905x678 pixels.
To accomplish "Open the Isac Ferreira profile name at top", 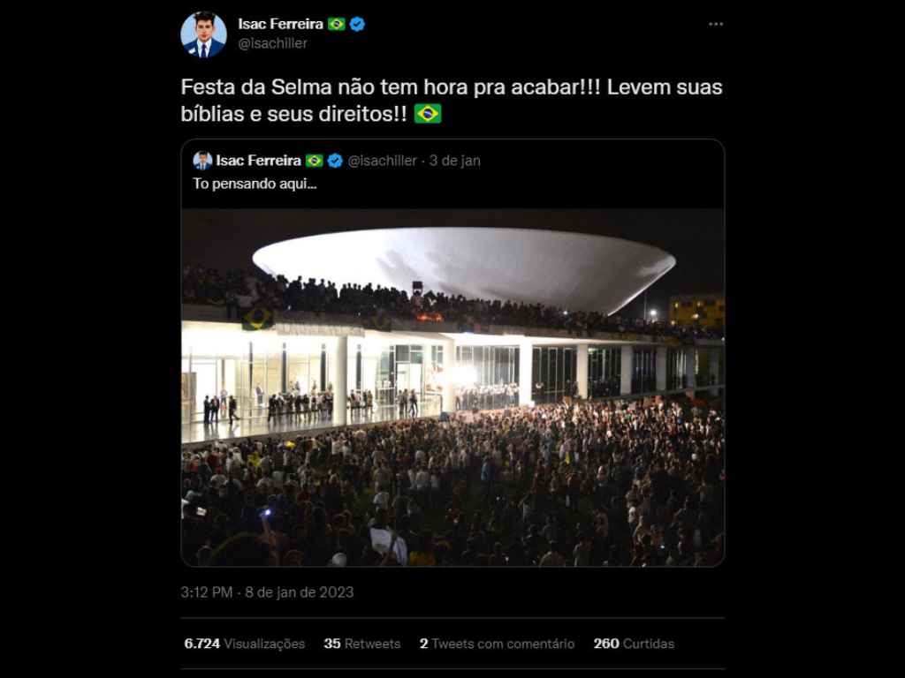I will tap(280, 25).
